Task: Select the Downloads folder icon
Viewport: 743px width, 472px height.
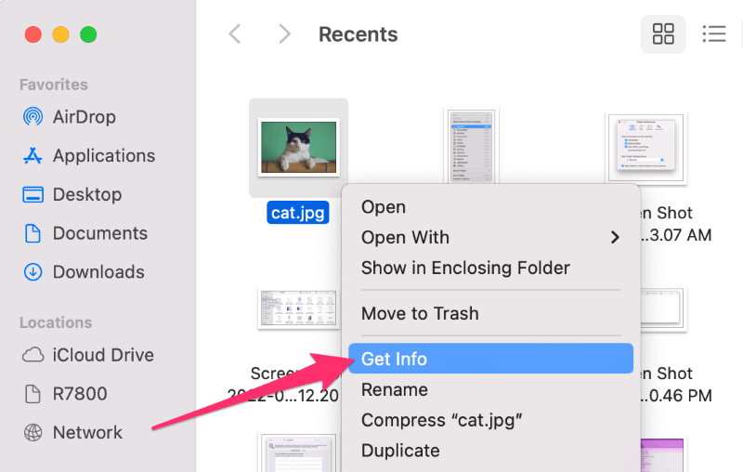Action: point(33,272)
